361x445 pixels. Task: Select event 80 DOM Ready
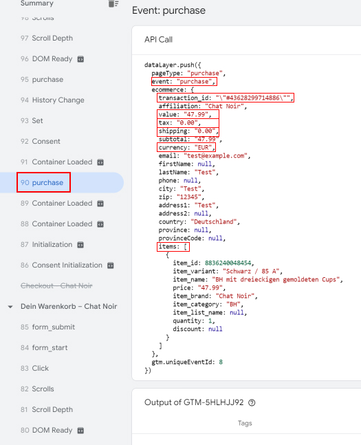click(46, 431)
